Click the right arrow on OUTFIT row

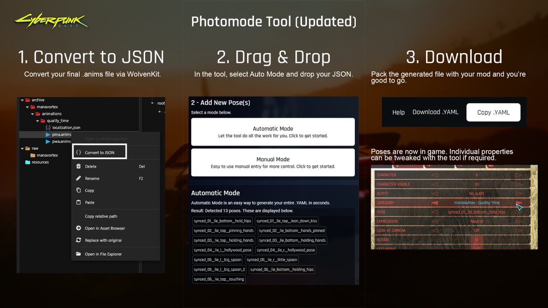click(519, 193)
